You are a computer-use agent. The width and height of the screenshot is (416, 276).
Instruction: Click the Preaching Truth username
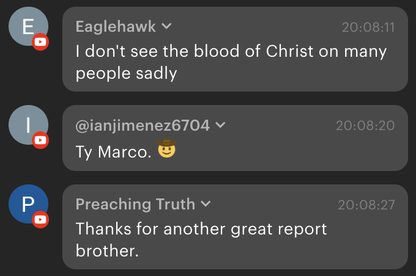click(x=135, y=204)
